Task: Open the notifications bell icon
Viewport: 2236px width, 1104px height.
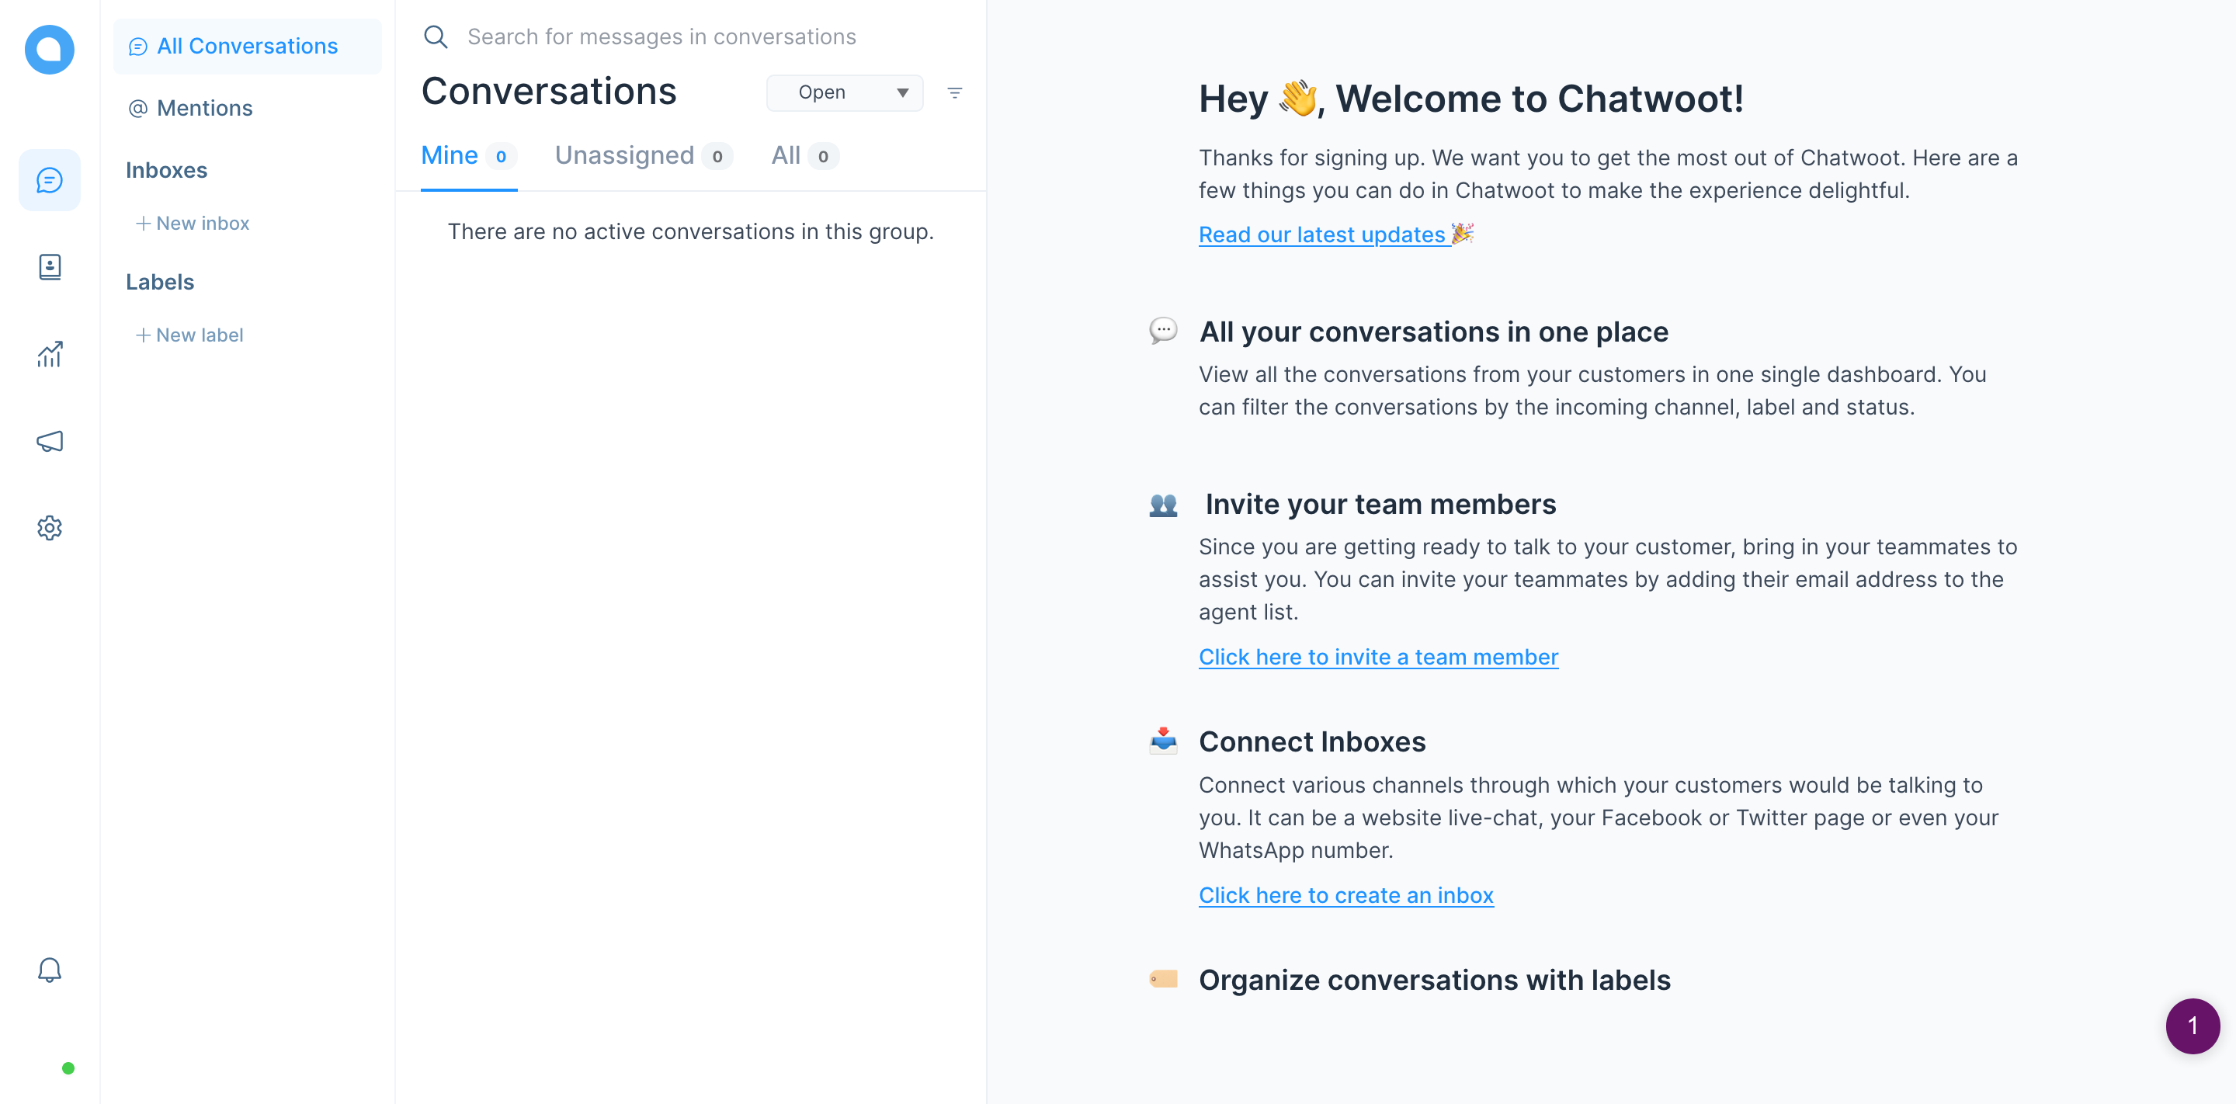Action: [x=50, y=970]
